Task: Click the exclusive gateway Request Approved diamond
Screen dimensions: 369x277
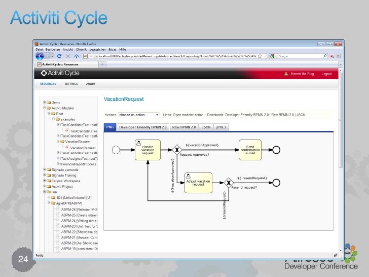Action: (x=177, y=150)
